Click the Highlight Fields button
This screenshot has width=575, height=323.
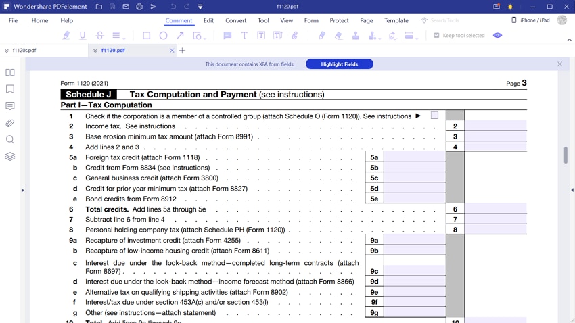click(x=340, y=64)
